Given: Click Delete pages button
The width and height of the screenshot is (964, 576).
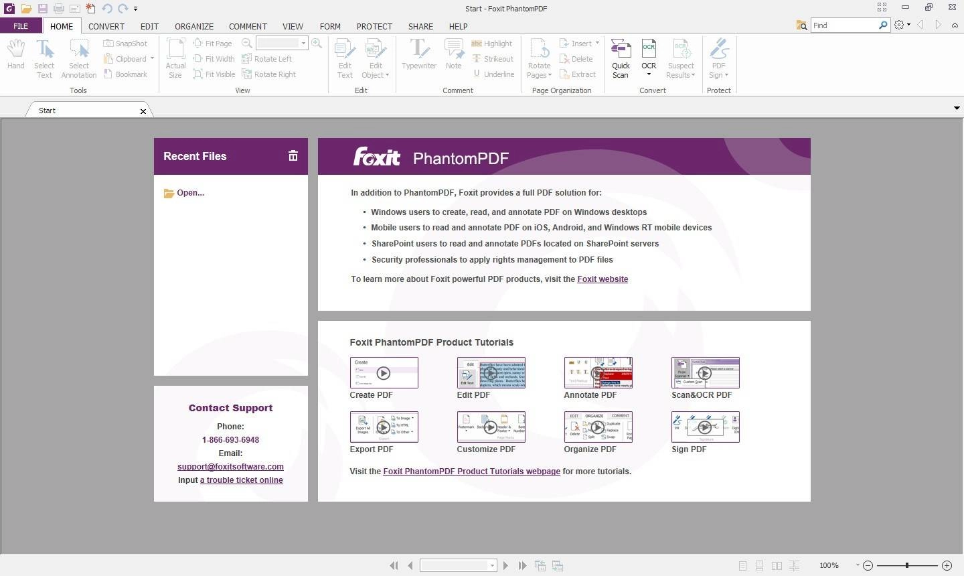Looking at the screenshot, I should [576, 59].
